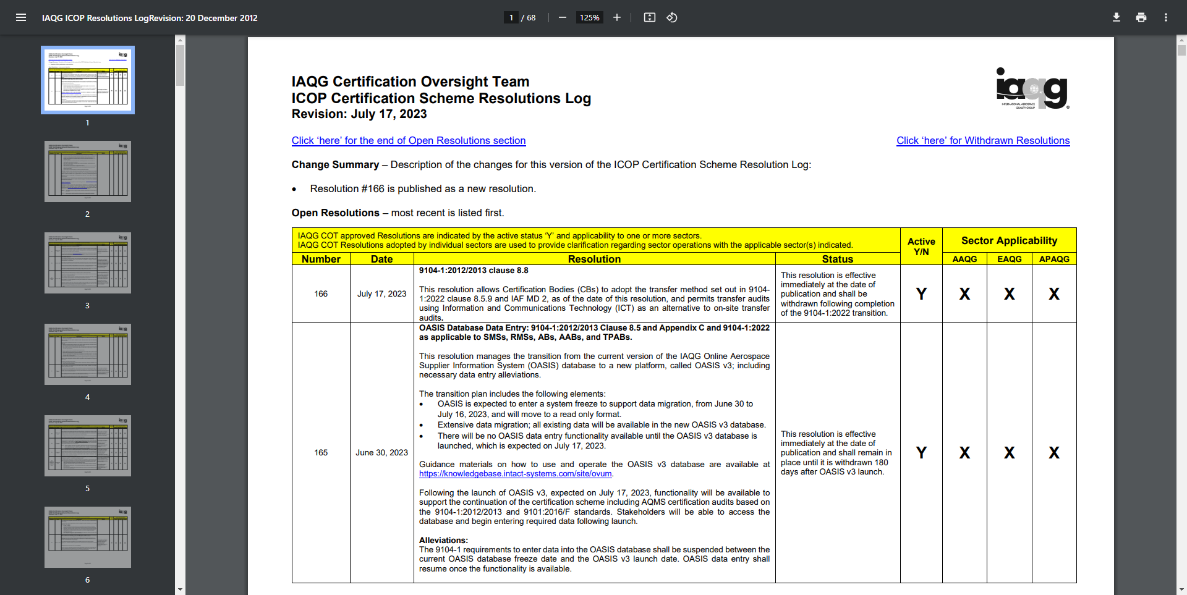Click the 'Status' column header

(x=838, y=259)
